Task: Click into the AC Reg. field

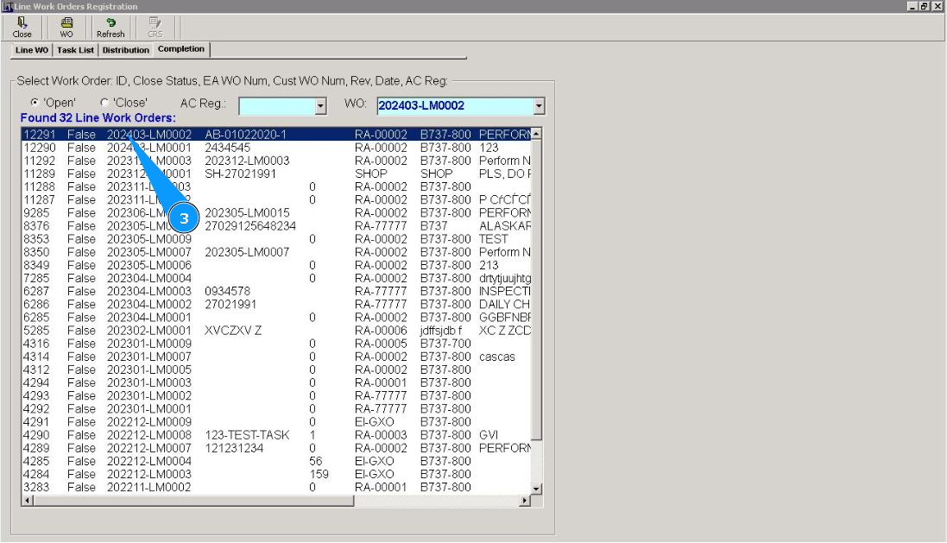Action: (x=277, y=106)
